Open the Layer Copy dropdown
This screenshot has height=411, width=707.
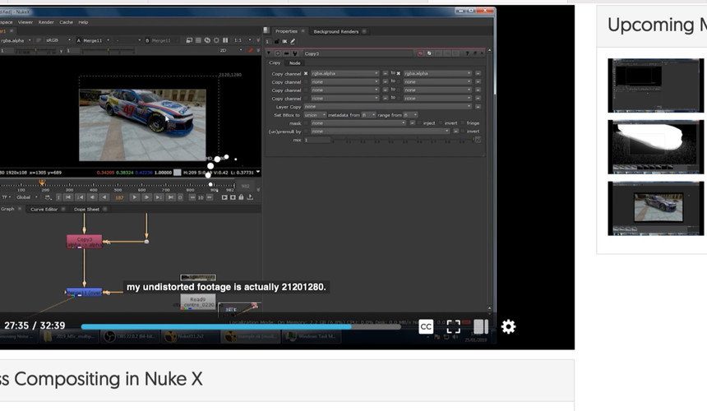[x=388, y=106]
